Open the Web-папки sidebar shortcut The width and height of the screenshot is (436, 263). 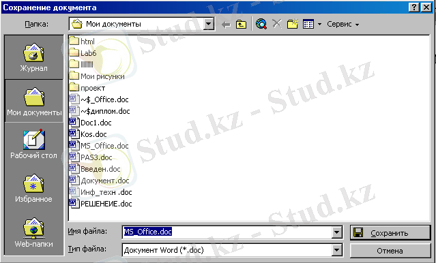[33, 233]
